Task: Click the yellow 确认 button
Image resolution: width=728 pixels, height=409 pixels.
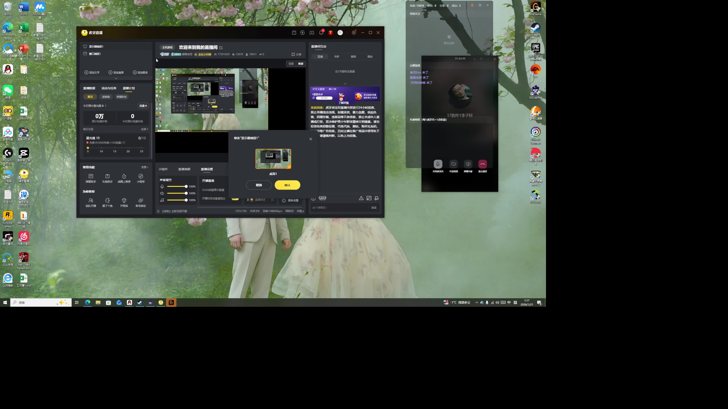Action: tap(287, 185)
